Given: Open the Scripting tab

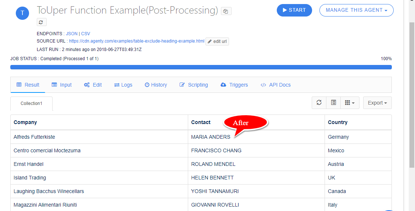Looking at the screenshot, I should click(x=194, y=85).
